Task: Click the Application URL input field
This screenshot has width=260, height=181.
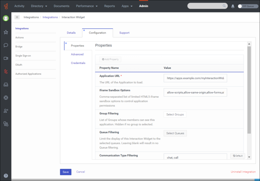Action: (195, 78)
